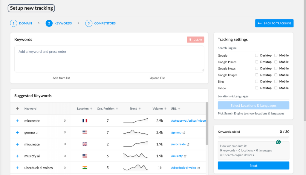This screenshot has height=175, width=306.
Task: Open info icon for genmo ai keyword
Action: coord(65,132)
